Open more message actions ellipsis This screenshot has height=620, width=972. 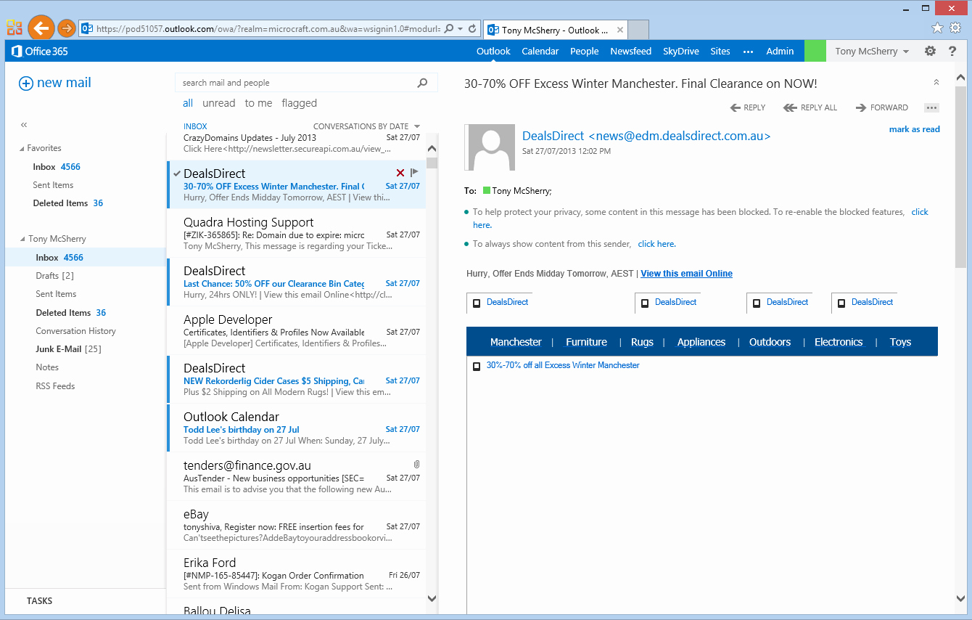pos(932,107)
